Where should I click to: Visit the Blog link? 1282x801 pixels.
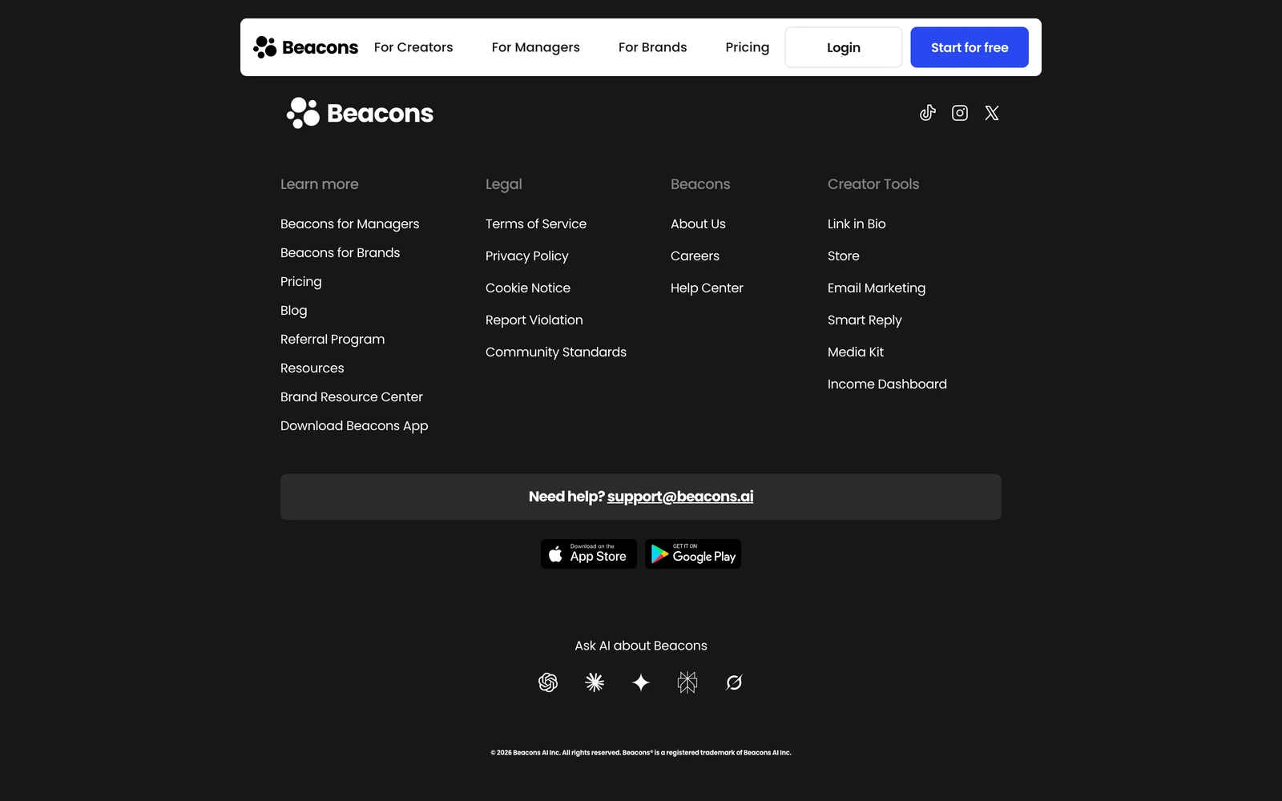coord(294,310)
